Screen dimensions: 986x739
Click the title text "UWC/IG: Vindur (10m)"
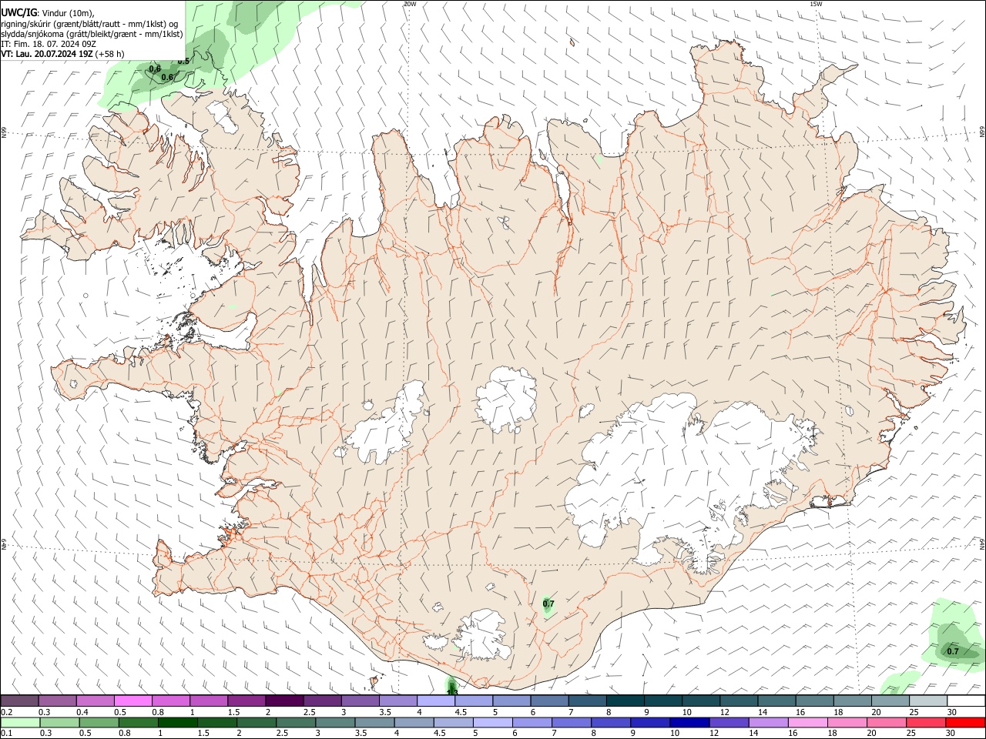pos(48,13)
